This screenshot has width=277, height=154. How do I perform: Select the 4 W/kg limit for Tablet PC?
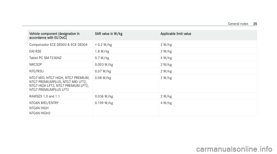tap(166, 58)
